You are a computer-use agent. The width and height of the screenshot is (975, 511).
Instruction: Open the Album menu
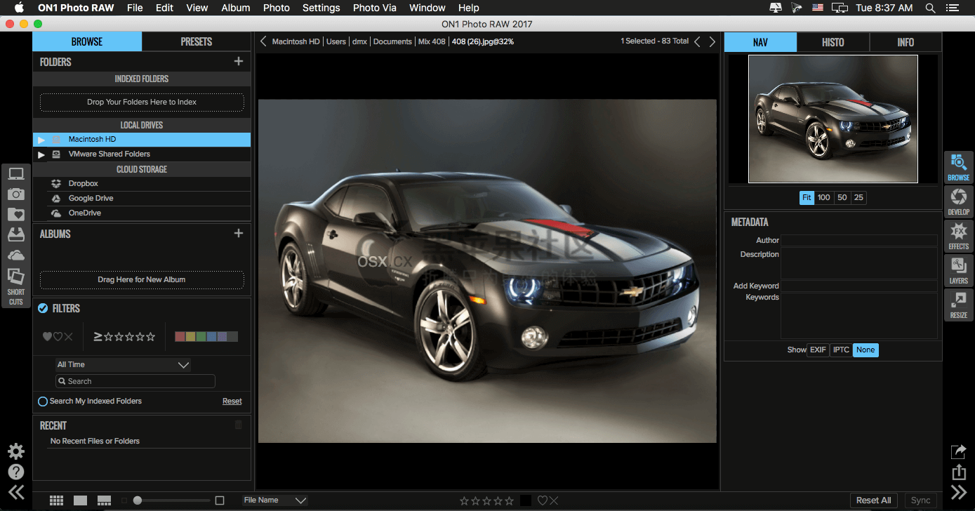point(236,8)
